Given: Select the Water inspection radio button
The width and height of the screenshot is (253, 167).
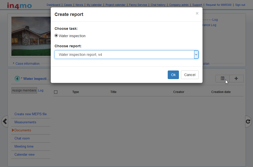Looking at the screenshot, I should [x=56, y=36].
